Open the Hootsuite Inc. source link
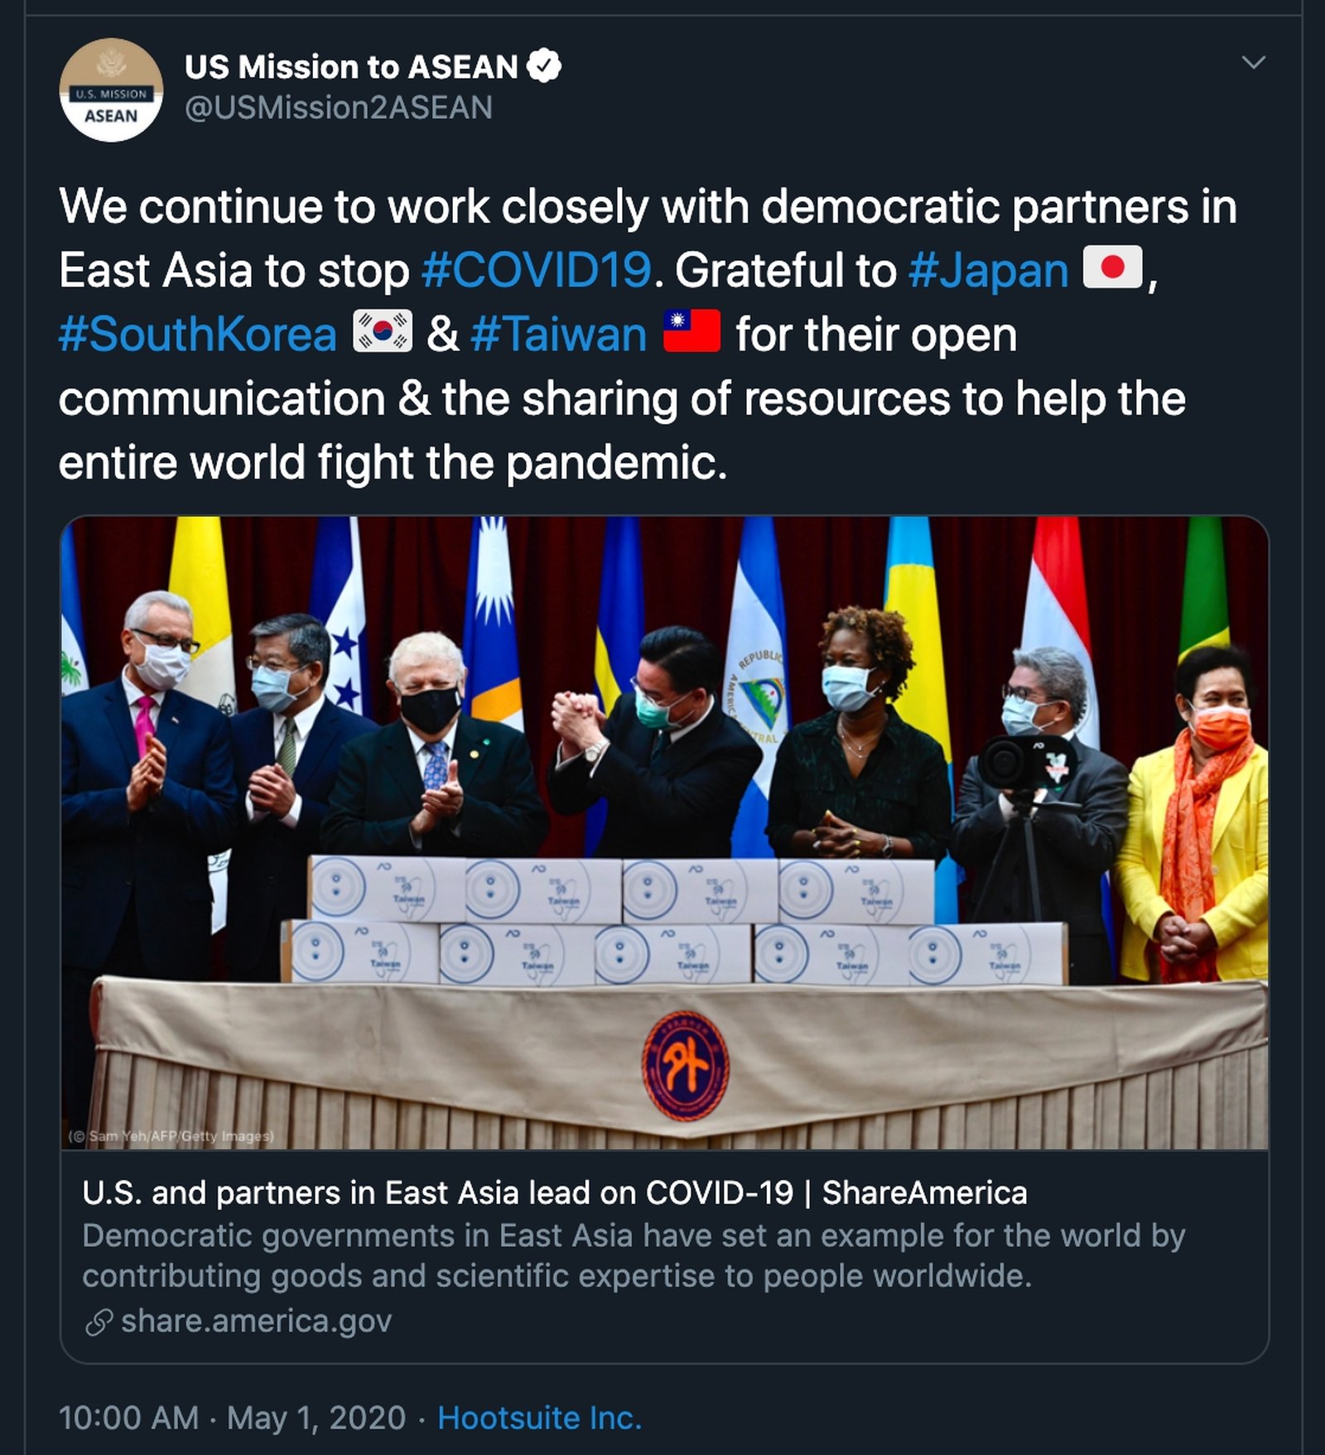 [x=539, y=1418]
